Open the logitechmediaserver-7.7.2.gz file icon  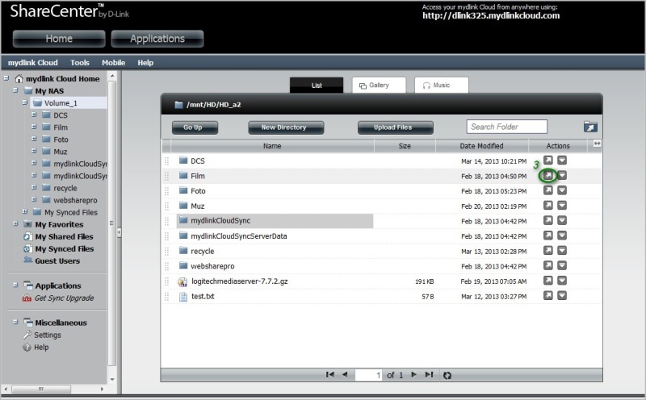click(x=182, y=282)
